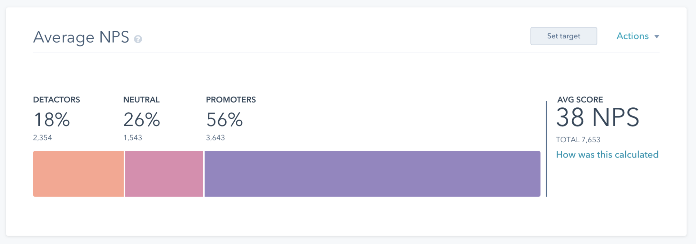Click the DETACTORS heading label
This screenshot has width=696, height=244.
click(x=56, y=100)
